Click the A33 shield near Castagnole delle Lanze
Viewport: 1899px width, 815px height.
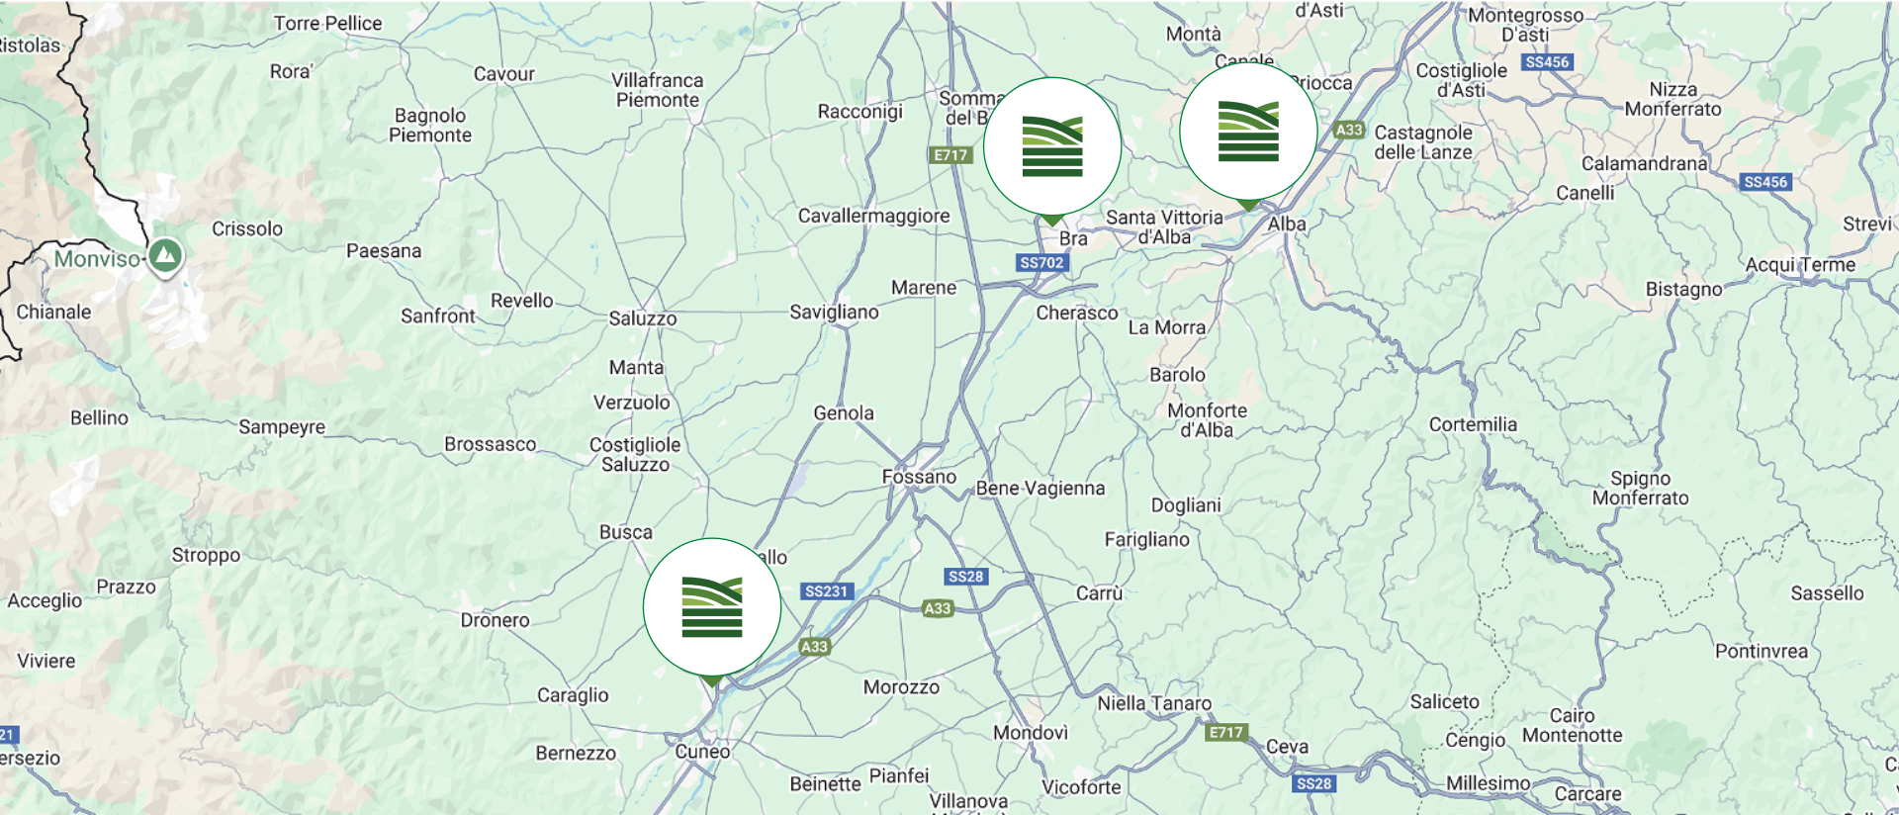(x=1349, y=130)
